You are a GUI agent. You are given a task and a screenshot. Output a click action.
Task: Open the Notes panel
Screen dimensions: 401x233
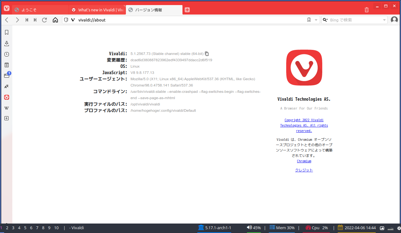pos(7,65)
